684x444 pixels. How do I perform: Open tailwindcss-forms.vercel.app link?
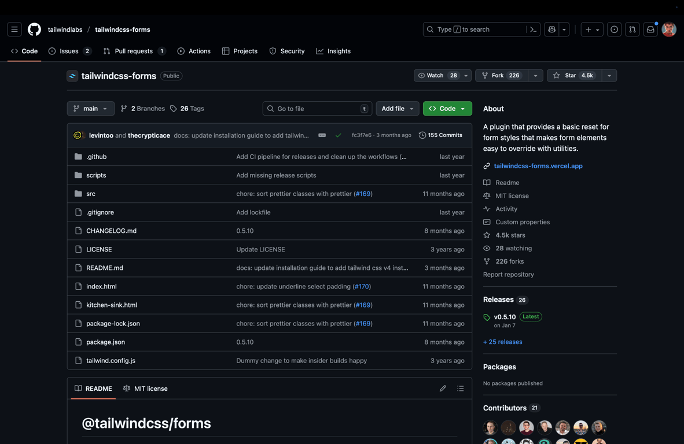538,165
